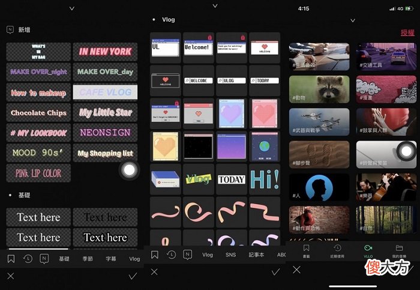Open #人 silhouette sound category

point(319,187)
